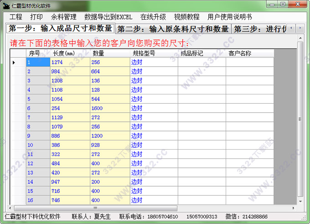Click the tab strip scroll-left arrow
Image resolution: width=310 pixels, height=224 pixels.
point(291,28)
